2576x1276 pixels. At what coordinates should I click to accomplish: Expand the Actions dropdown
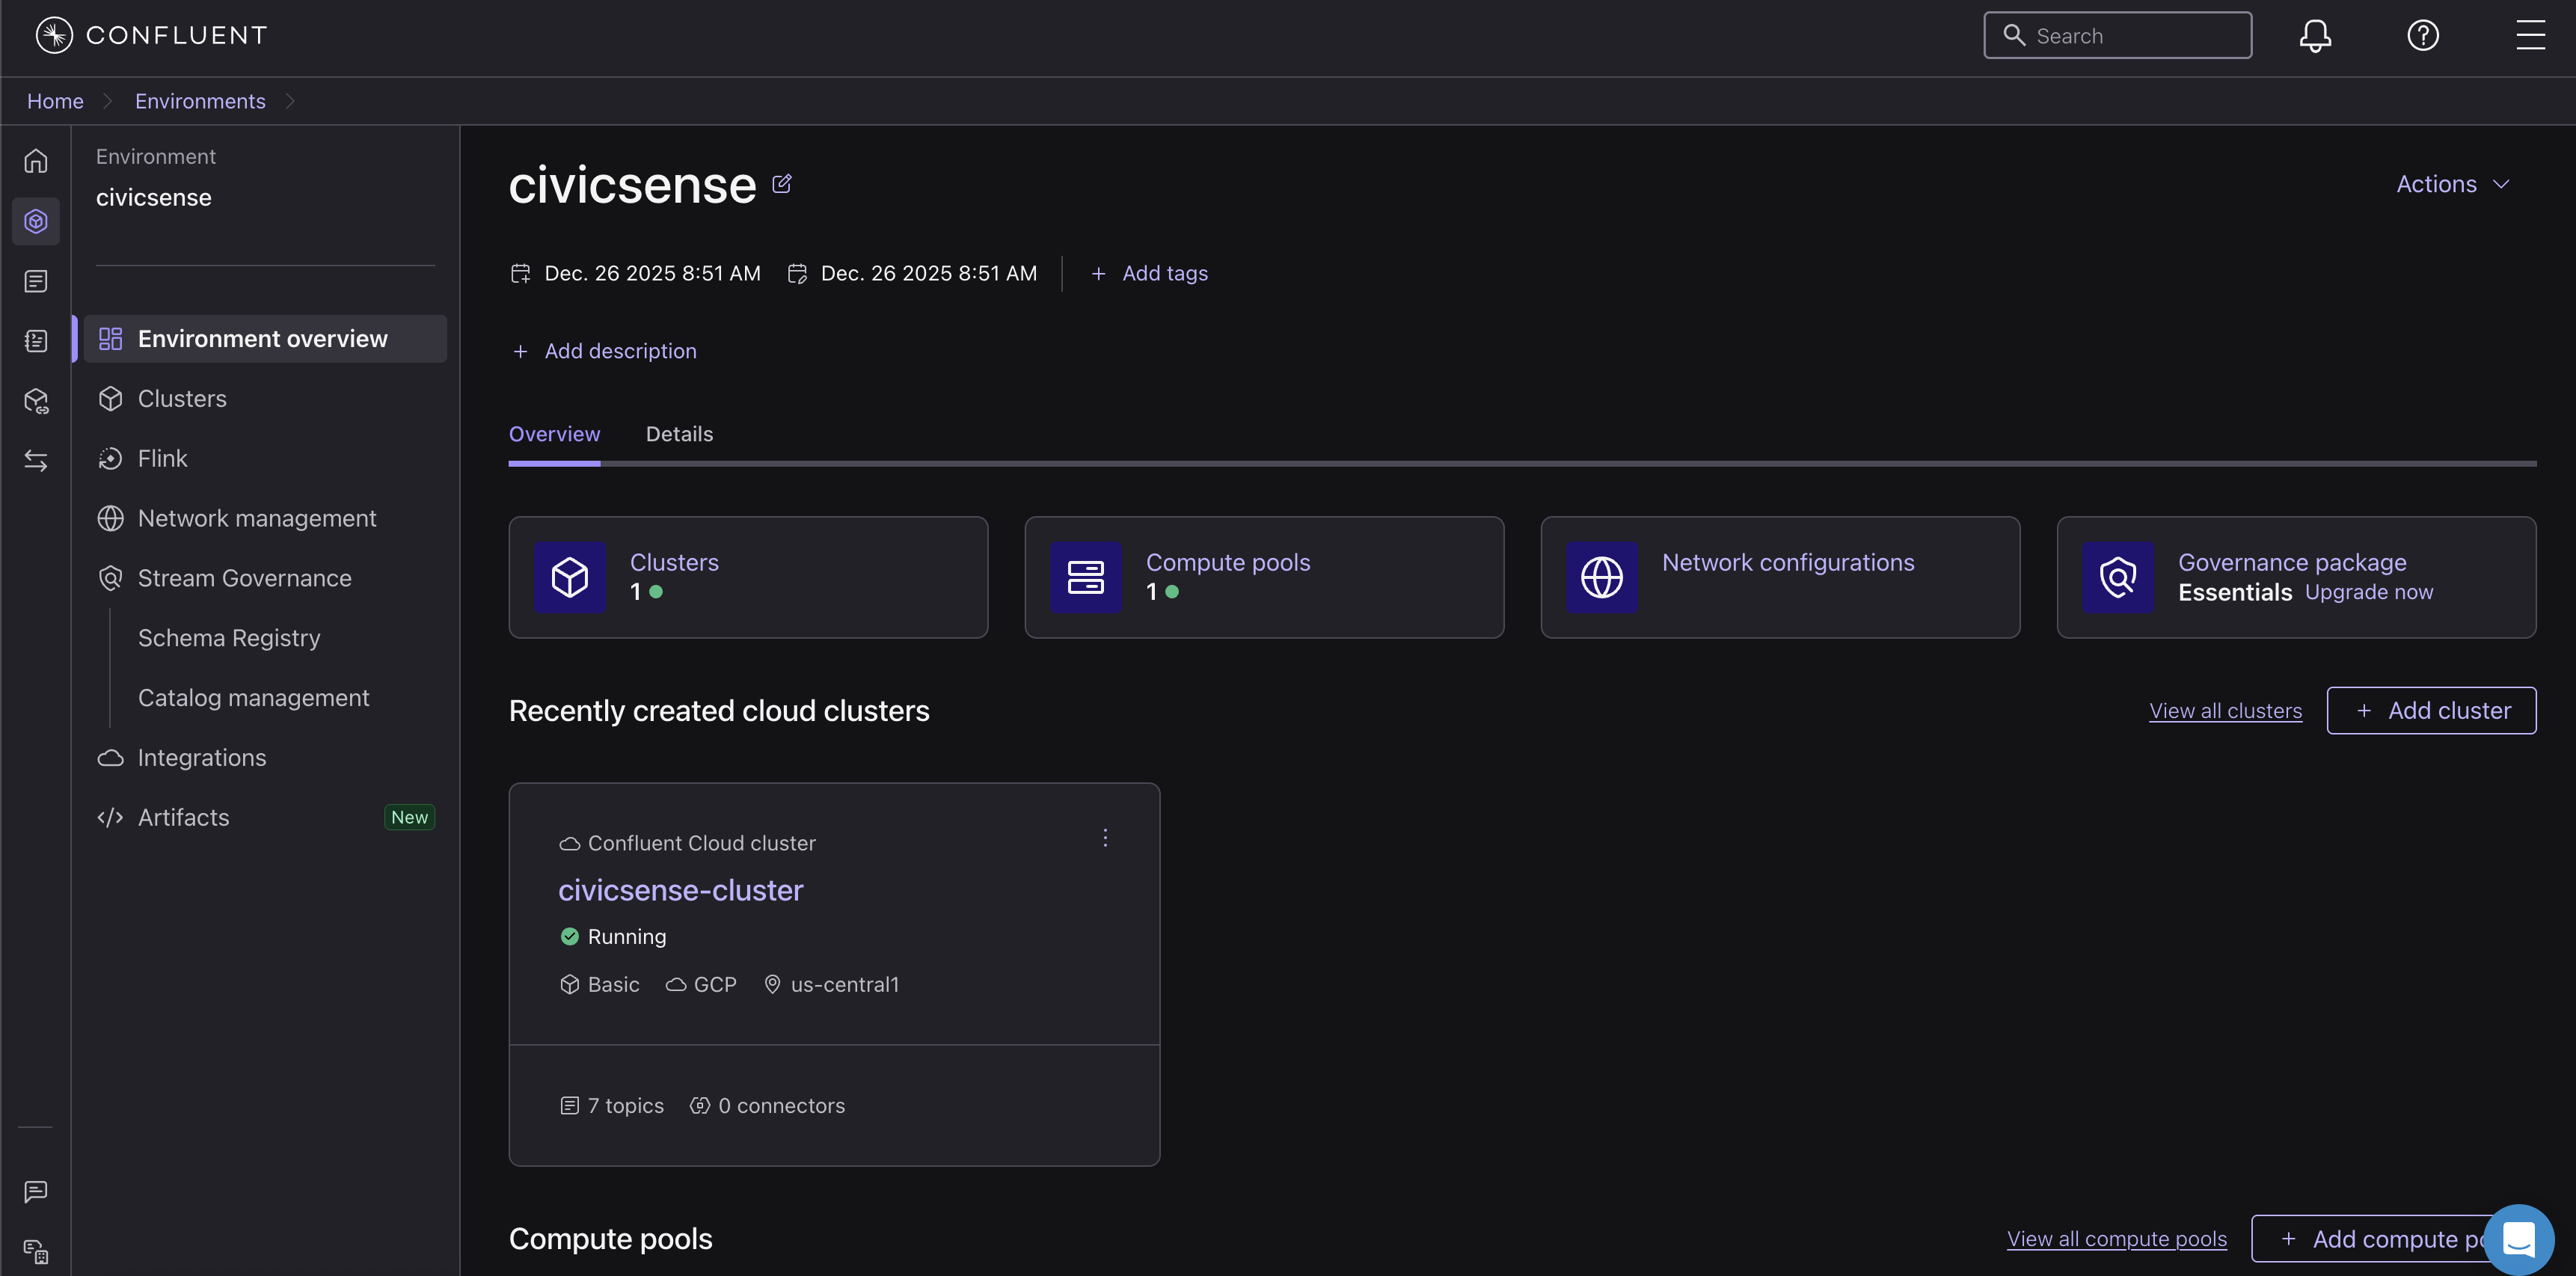pyautogui.click(x=2452, y=184)
